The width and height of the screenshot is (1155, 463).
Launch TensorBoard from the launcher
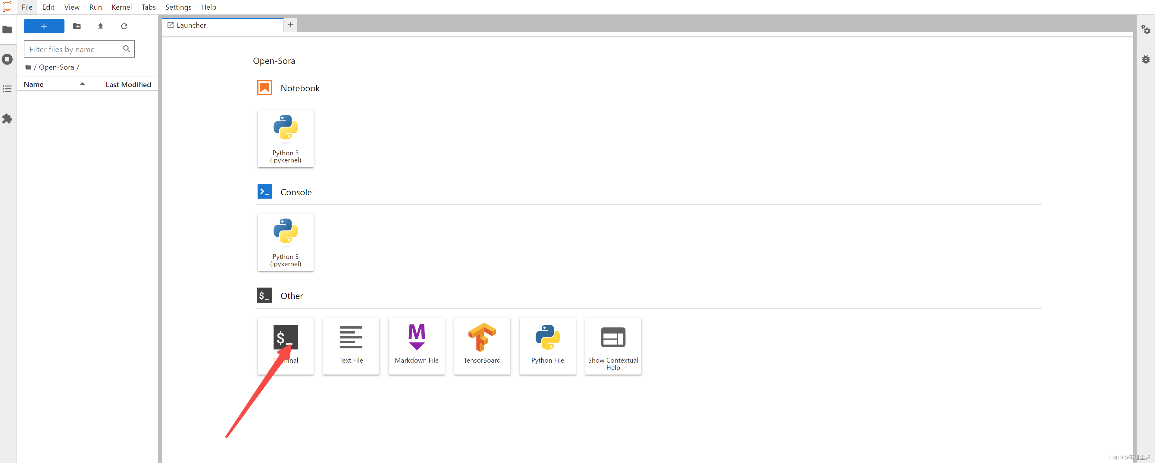click(481, 345)
